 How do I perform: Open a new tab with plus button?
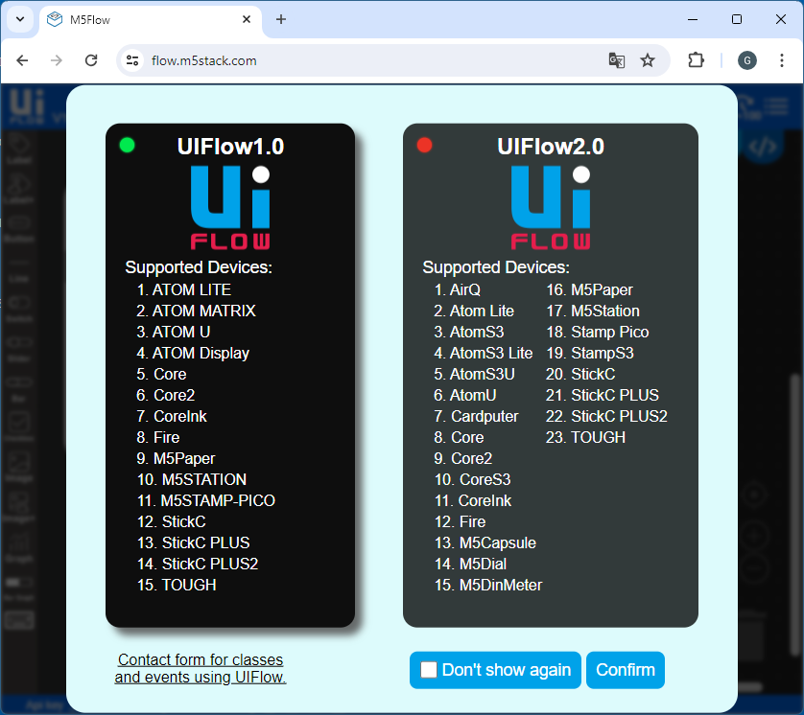(x=281, y=19)
